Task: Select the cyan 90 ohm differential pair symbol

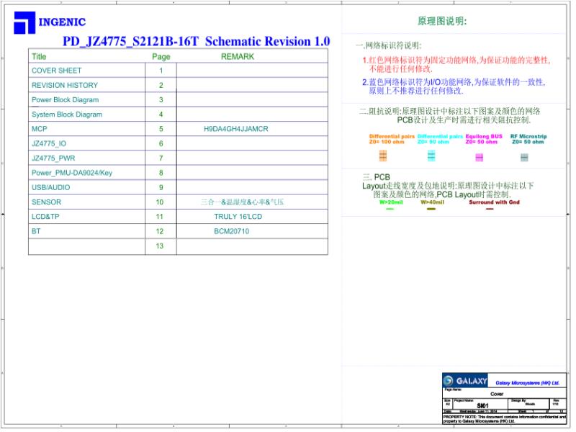Action: point(431,156)
